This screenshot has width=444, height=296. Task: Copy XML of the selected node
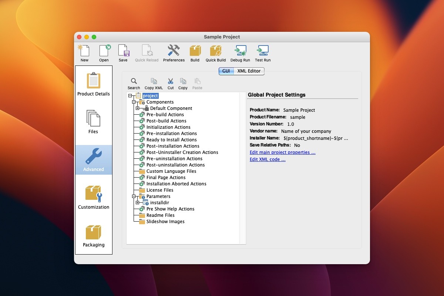tap(154, 82)
